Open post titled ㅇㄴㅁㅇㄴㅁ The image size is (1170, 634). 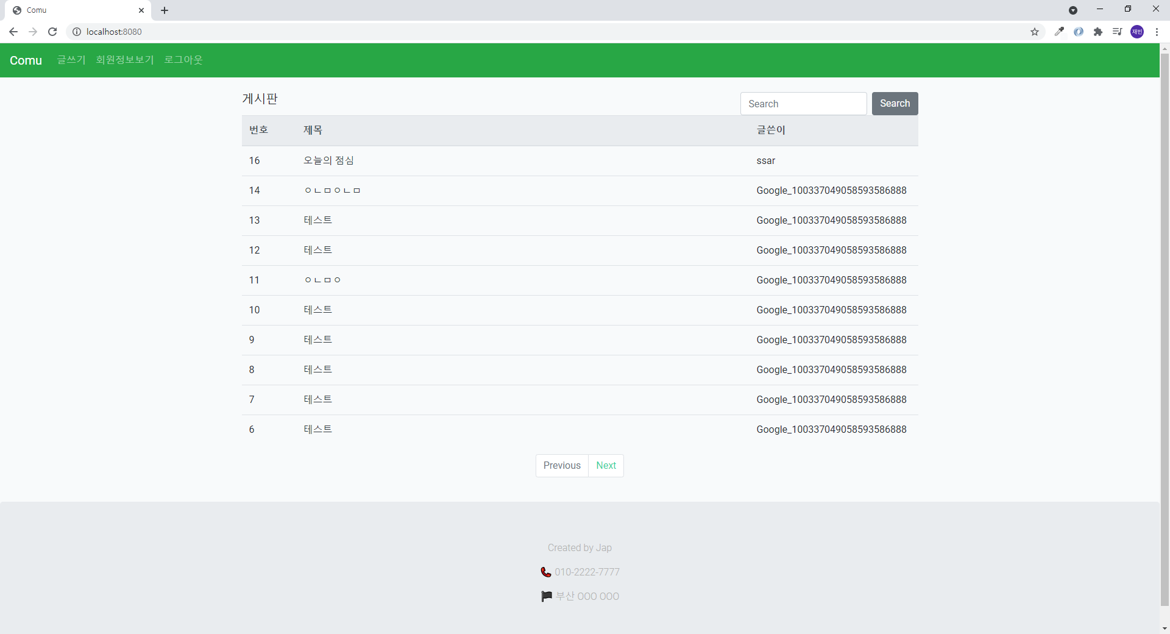[x=332, y=190]
